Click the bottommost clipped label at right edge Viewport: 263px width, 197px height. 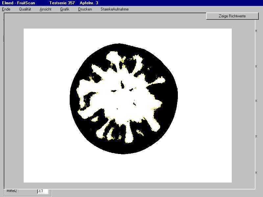256,172
